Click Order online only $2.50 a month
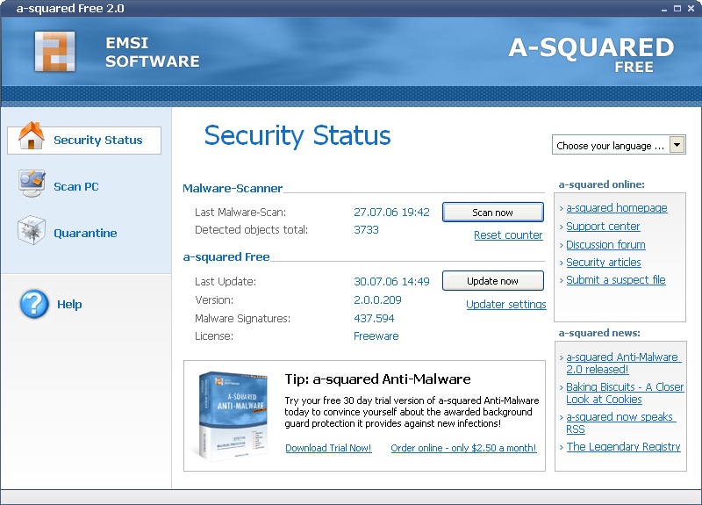The image size is (702, 505). tap(463, 448)
